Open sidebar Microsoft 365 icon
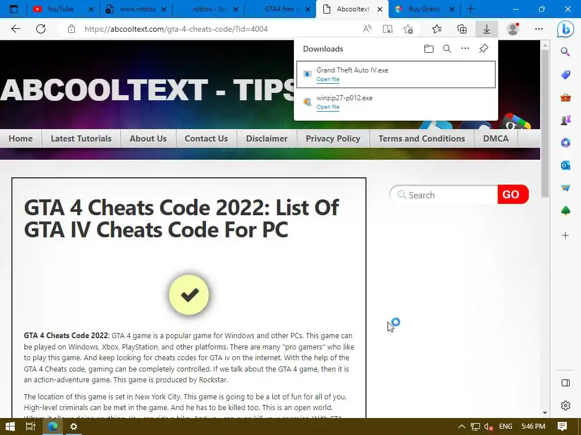The image size is (581, 435). click(566, 143)
